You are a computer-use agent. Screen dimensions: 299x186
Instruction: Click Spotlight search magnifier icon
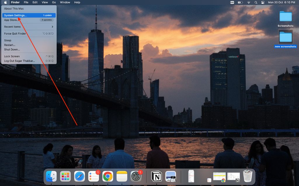pos(256,2)
